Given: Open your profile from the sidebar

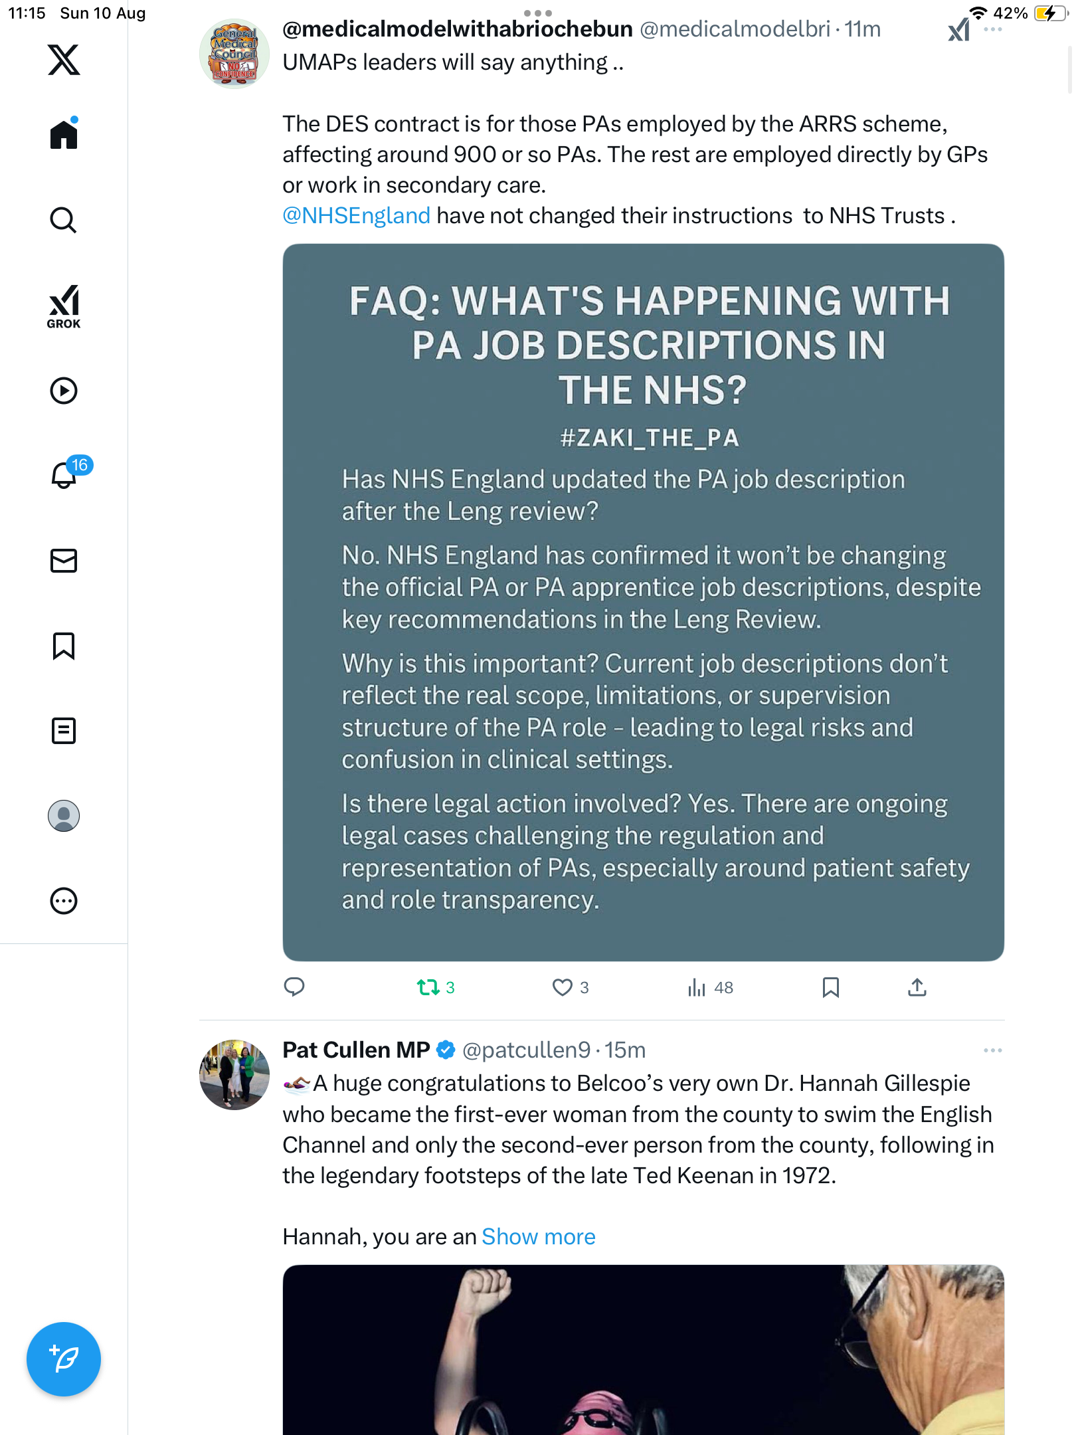Looking at the screenshot, I should tap(64, 816).
